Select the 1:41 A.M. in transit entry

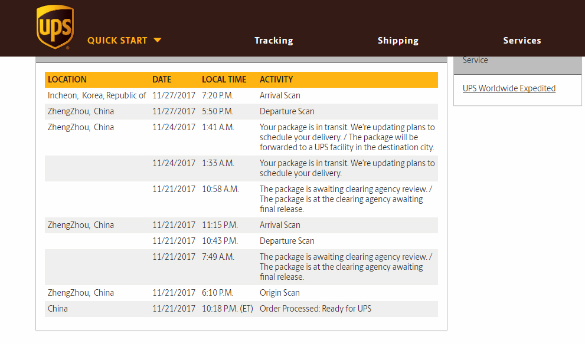point(241,137)
